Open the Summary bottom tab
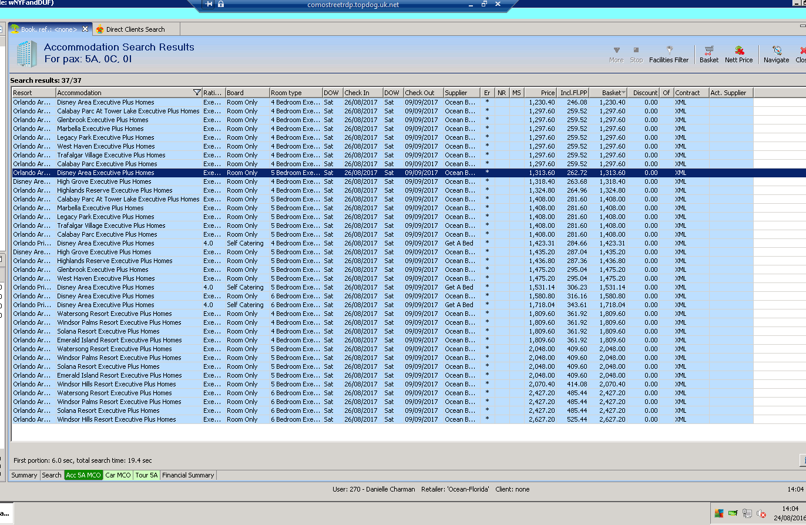806x525 pixels. (24, 475)
